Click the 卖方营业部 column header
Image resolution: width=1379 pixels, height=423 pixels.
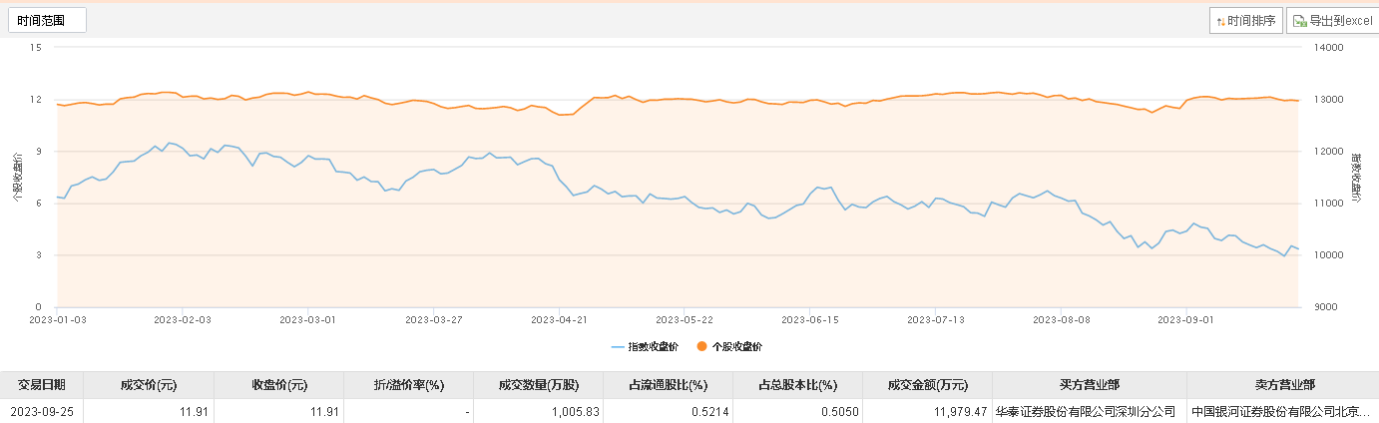pos(1282,385)
